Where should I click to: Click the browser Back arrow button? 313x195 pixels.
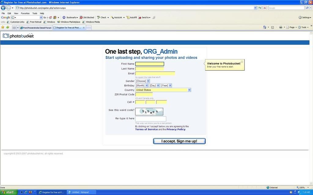(x=3, y=8)
